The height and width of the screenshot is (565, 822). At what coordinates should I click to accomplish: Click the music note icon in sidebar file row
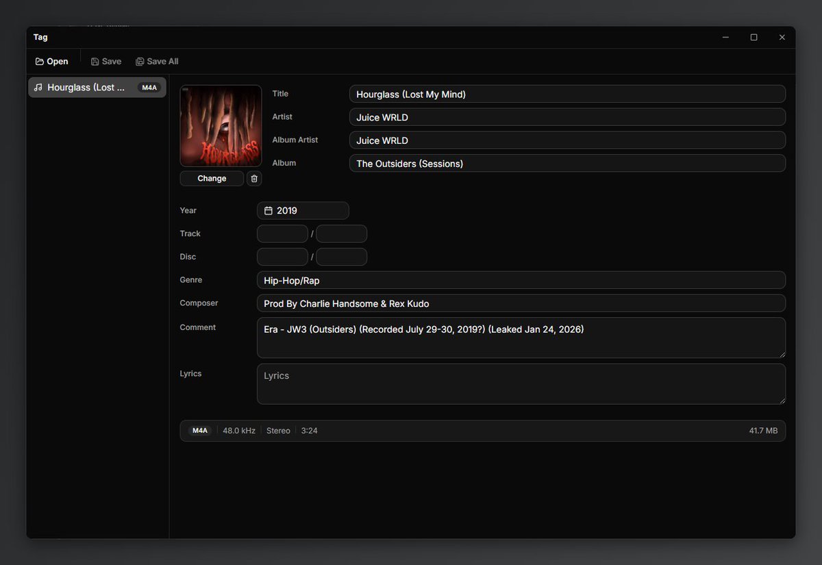38,88
